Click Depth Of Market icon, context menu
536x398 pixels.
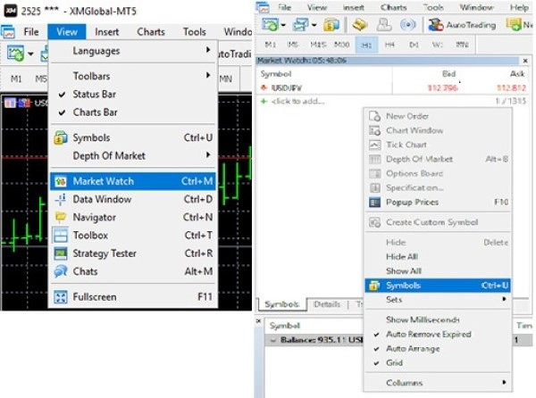coord(374,160)
